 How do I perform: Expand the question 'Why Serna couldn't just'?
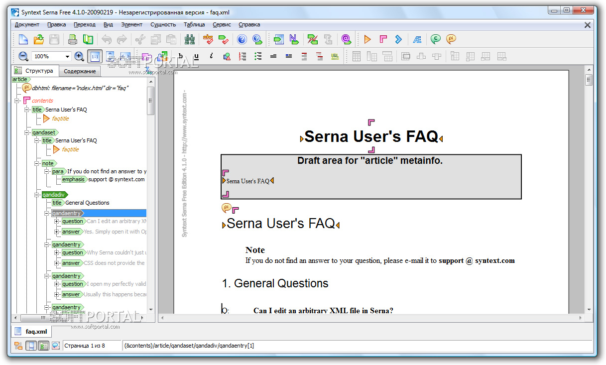[x=57, y=252]
